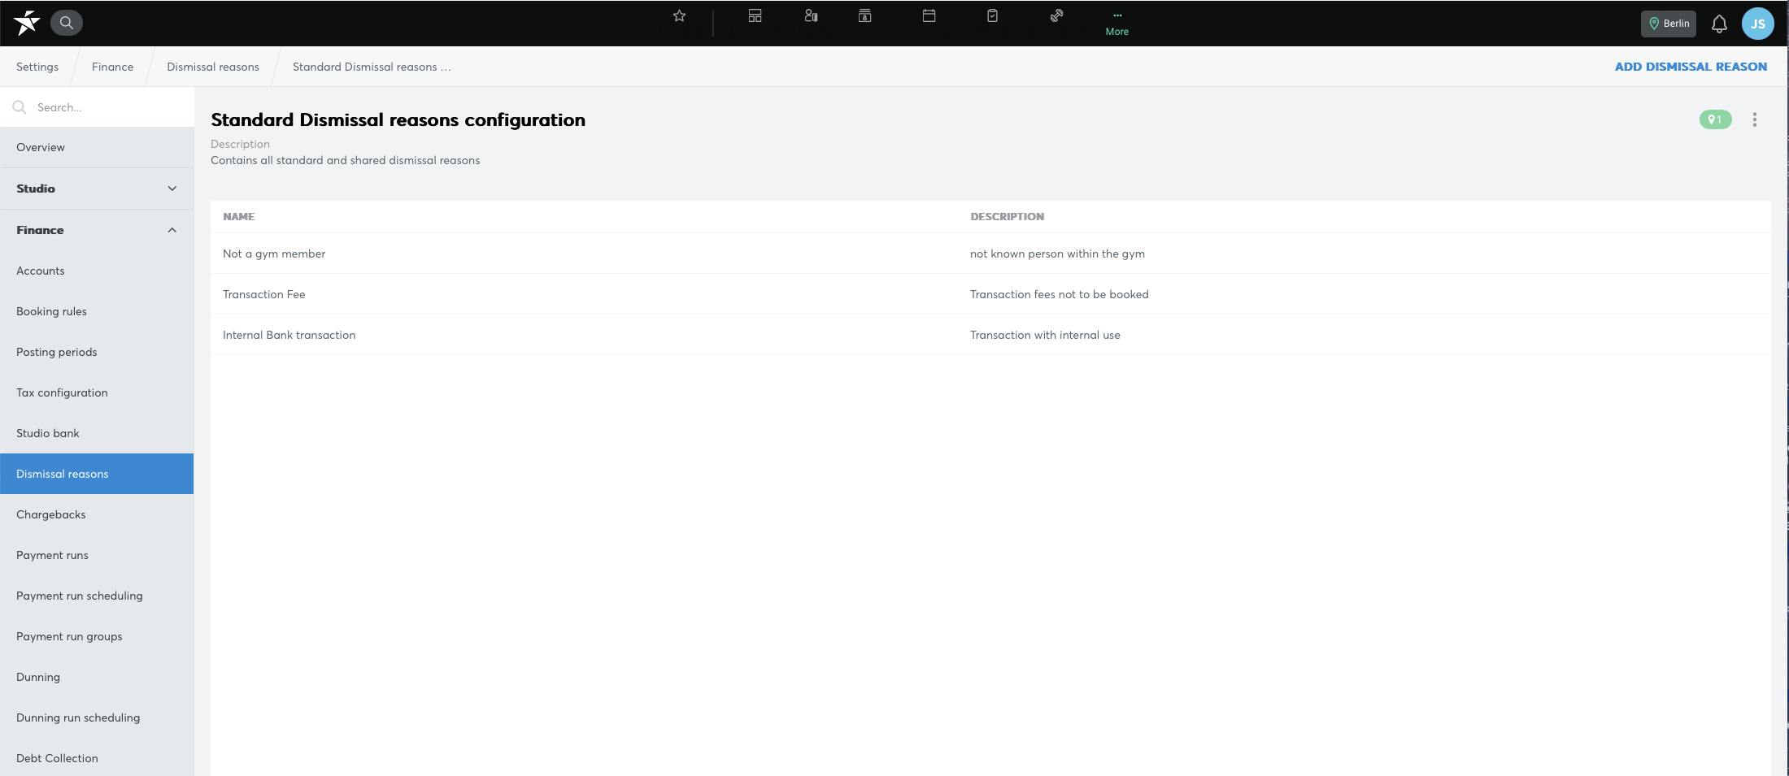
Task: Click the star logo in the top-left corner
Action: click(27, 23)
